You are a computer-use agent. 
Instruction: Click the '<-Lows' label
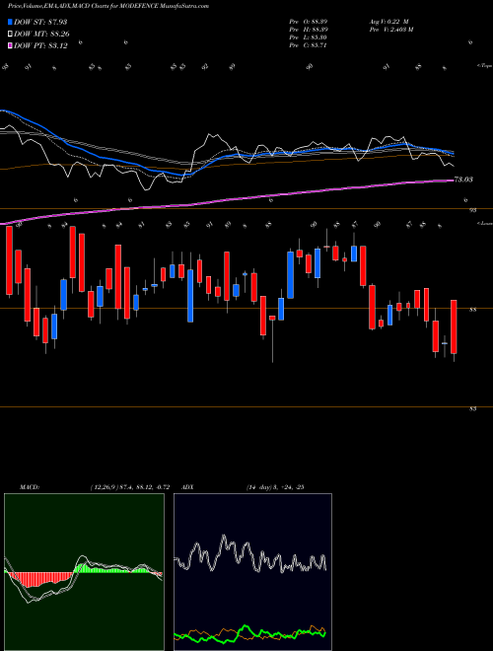[484, 223]
